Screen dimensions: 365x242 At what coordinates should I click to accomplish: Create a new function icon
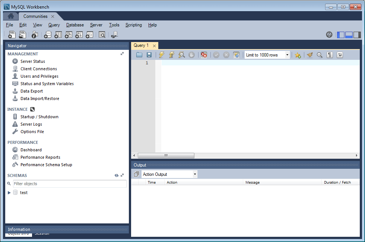coord(89,35)
